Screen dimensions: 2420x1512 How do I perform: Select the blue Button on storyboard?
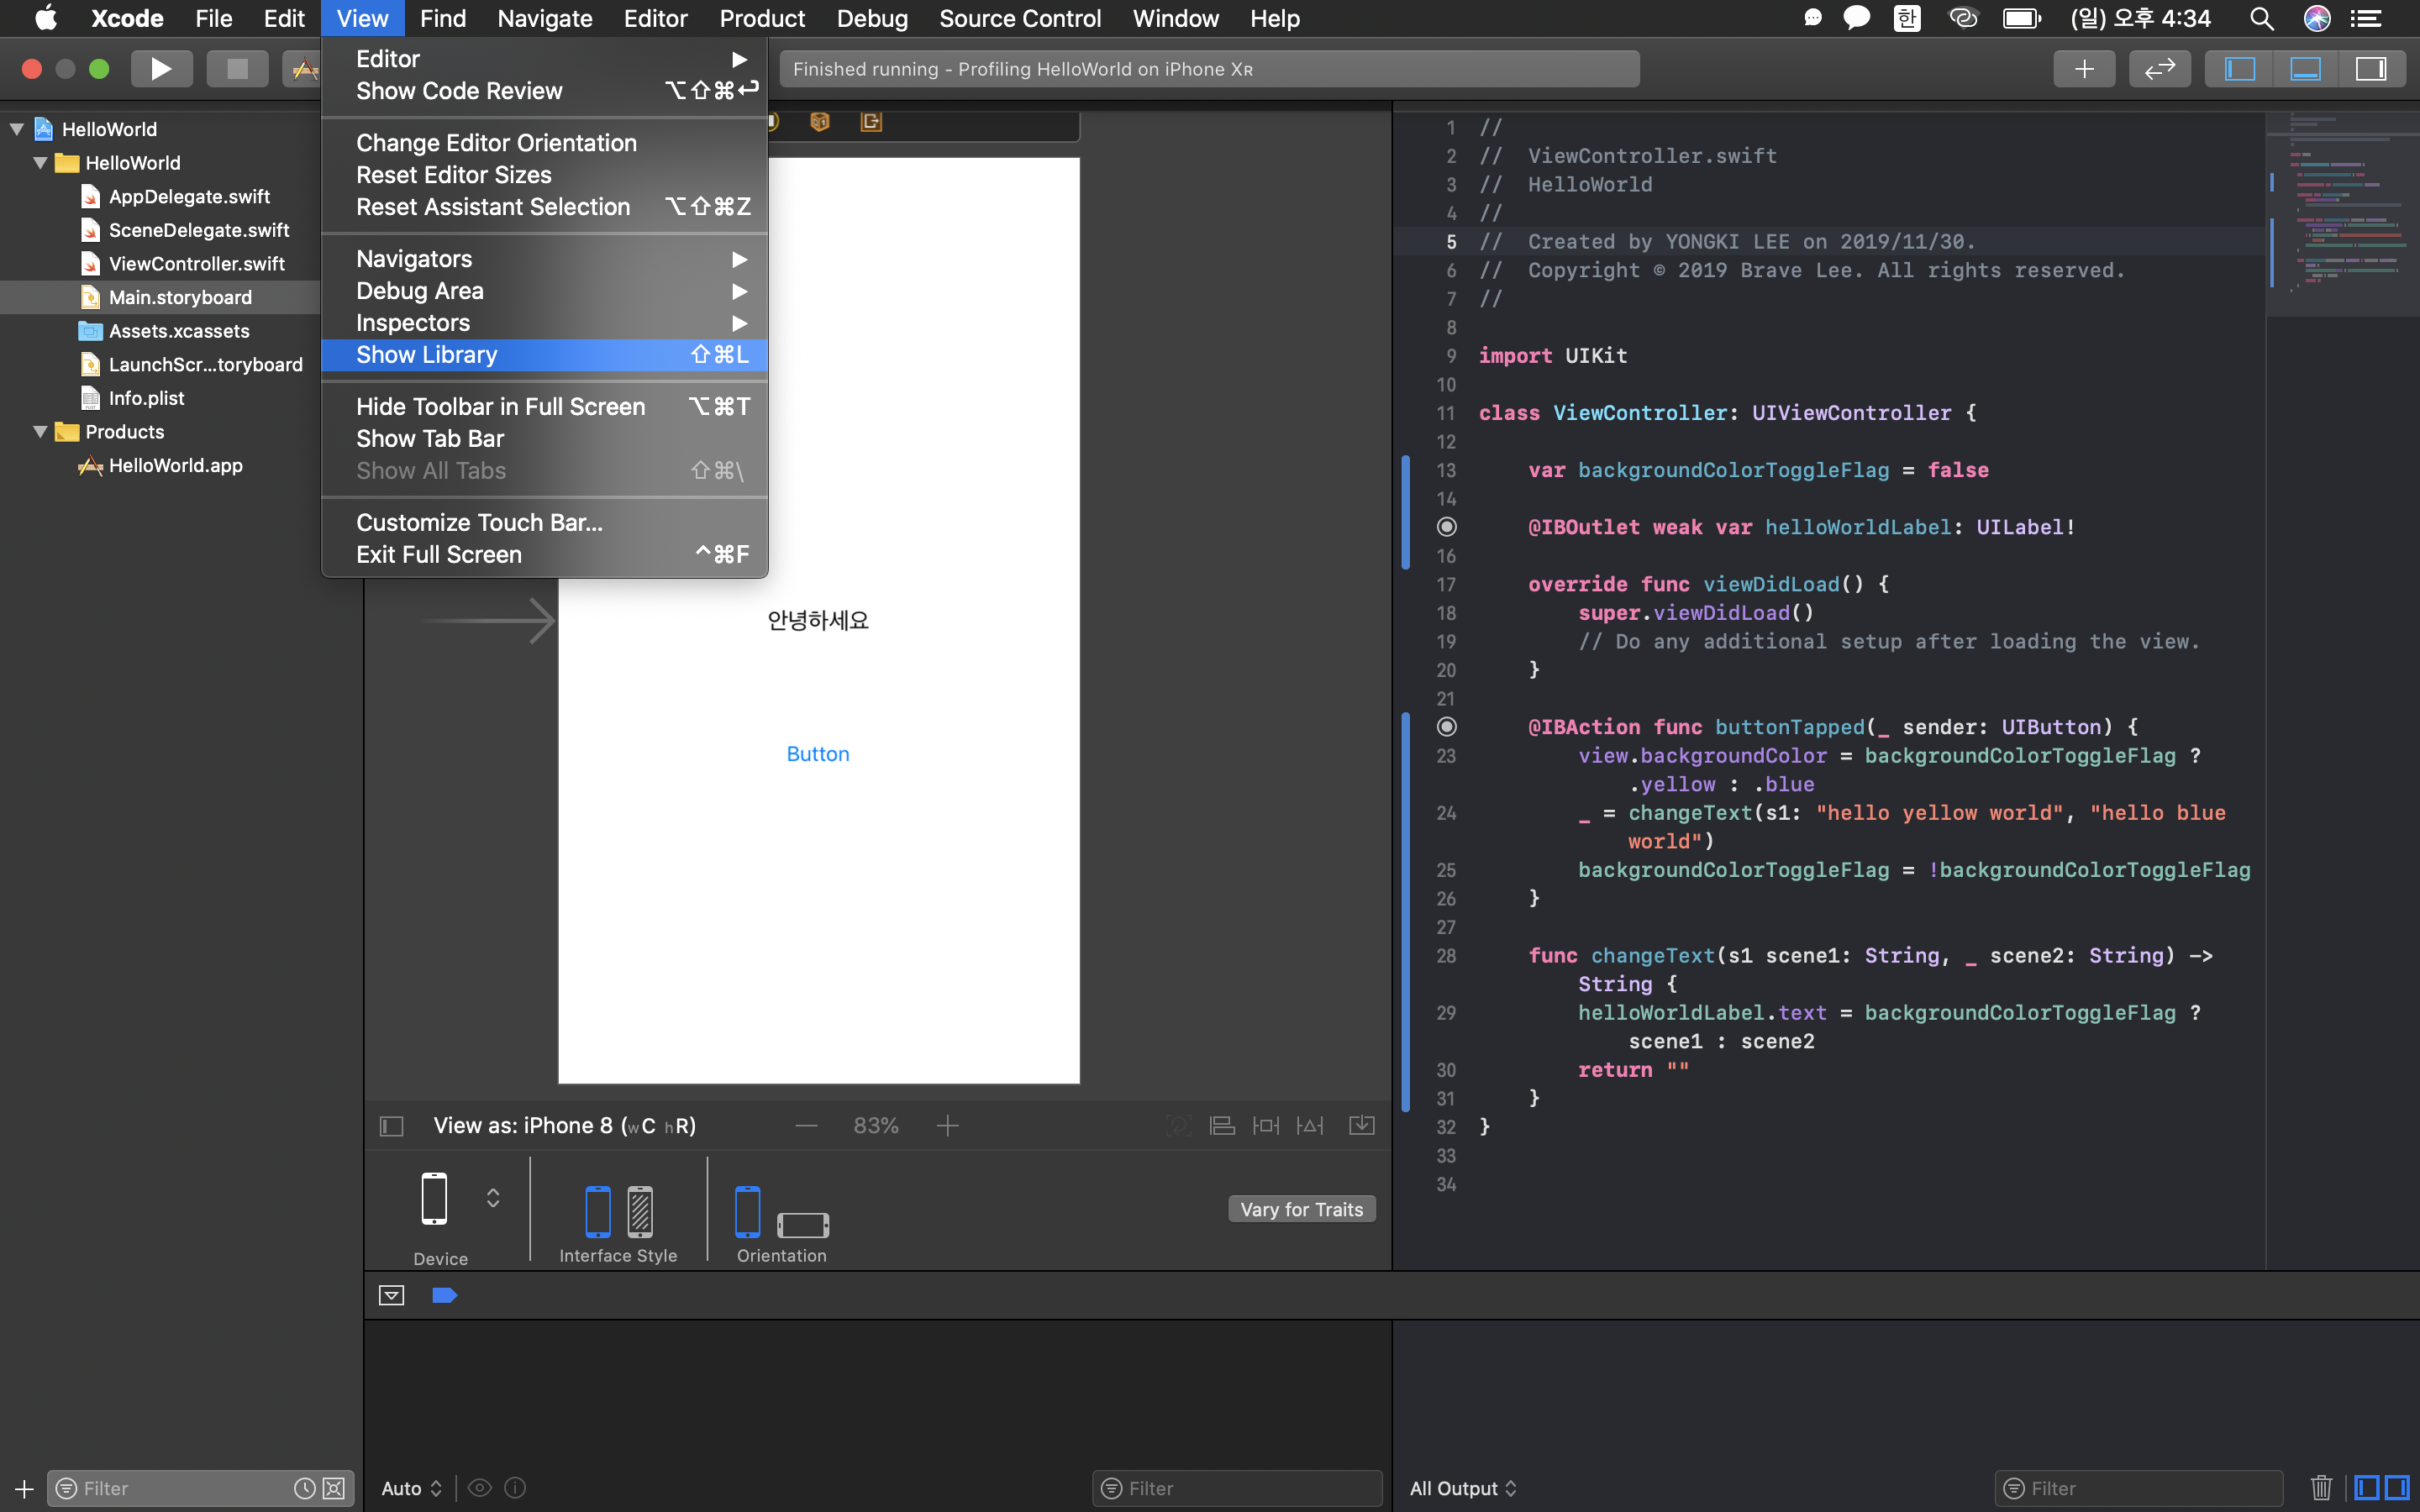pos(817,754)
